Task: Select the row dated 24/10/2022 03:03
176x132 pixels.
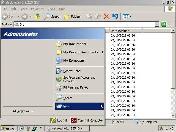Action: pyautogui.click(x=123, y=59)
